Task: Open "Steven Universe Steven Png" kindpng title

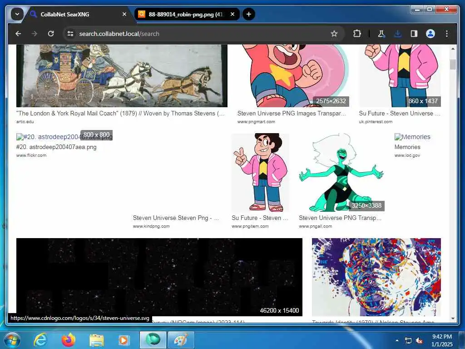Action: point(176,218)
